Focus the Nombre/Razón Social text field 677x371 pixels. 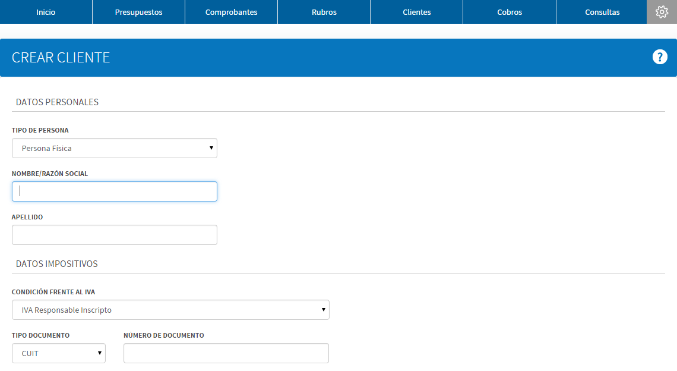click(x=115, y=191)
